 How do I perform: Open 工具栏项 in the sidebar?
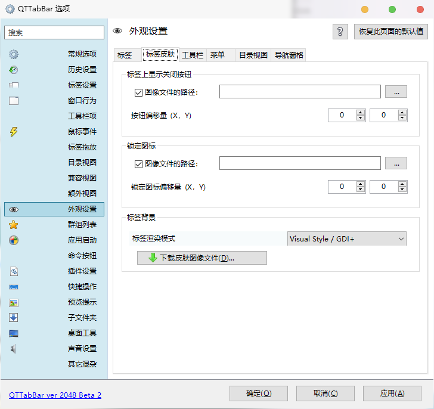pos(54,116)
